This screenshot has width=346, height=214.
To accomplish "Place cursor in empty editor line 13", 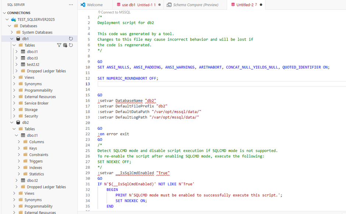I will [221, 84].
